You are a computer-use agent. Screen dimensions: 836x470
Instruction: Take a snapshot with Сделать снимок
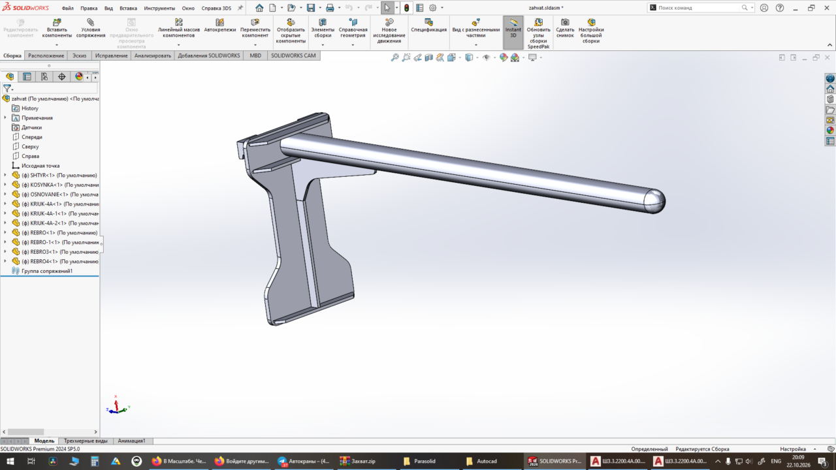[x=565, y=28]
